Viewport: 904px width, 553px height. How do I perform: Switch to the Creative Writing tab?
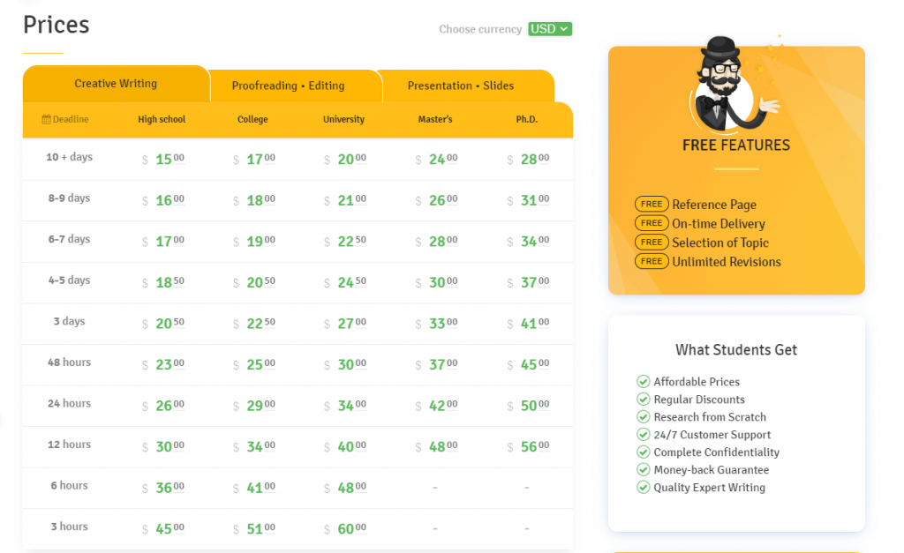[116, 84]
